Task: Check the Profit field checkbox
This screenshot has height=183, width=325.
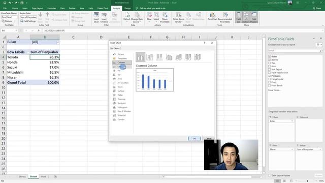Action: click(270, 82)
